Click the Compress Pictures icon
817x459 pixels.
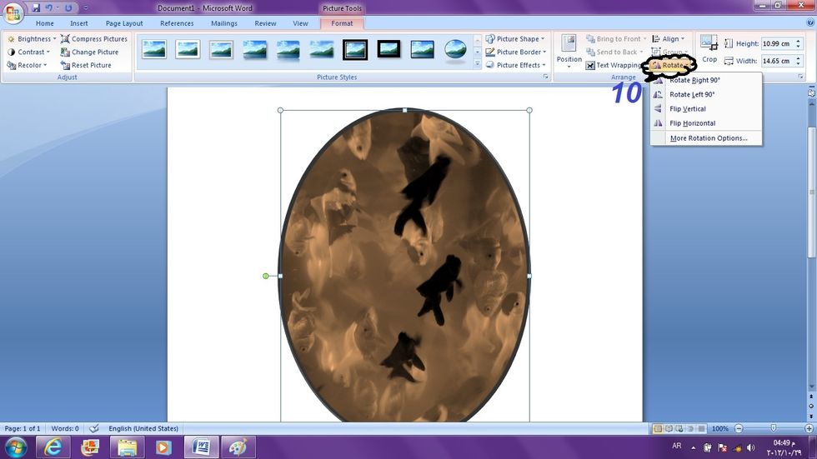(65, 39)
